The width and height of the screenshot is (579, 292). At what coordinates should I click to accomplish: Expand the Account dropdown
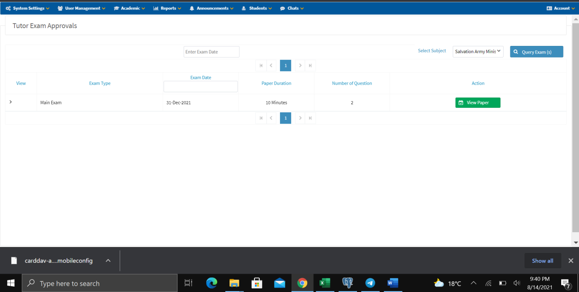tap(561, 8)
